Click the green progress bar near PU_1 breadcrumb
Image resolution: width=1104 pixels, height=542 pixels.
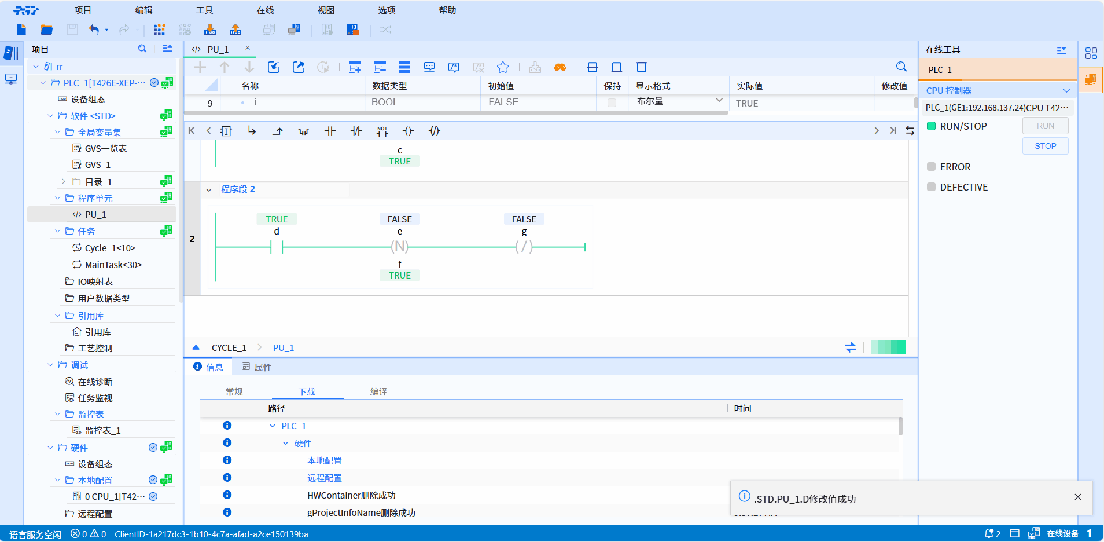[888, 347]
